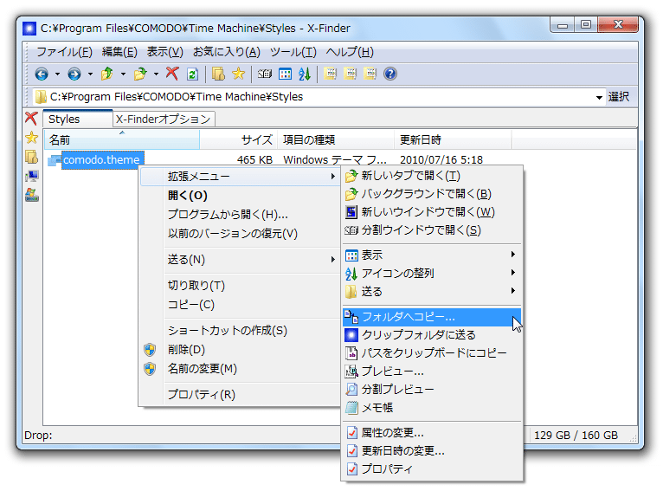This screenshot has height=491, width=663.
Task: Click the open folder toolbar icon
Action: [x=140, y=74]
